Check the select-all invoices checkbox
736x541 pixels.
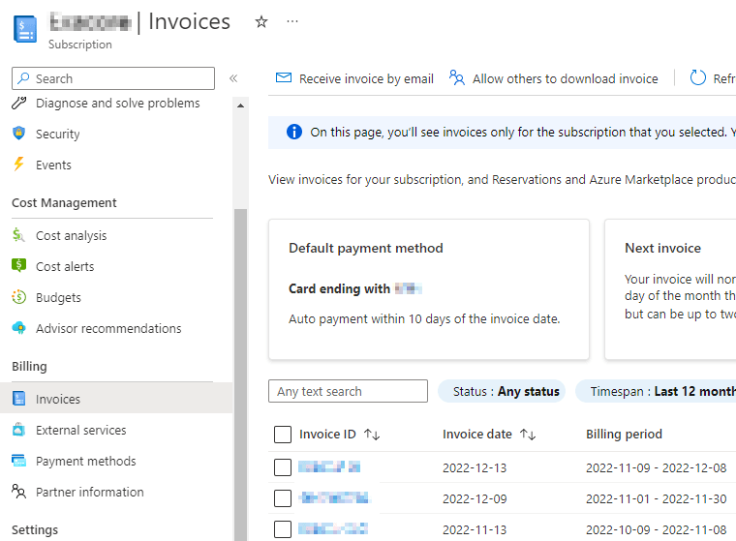pos(283,434)
